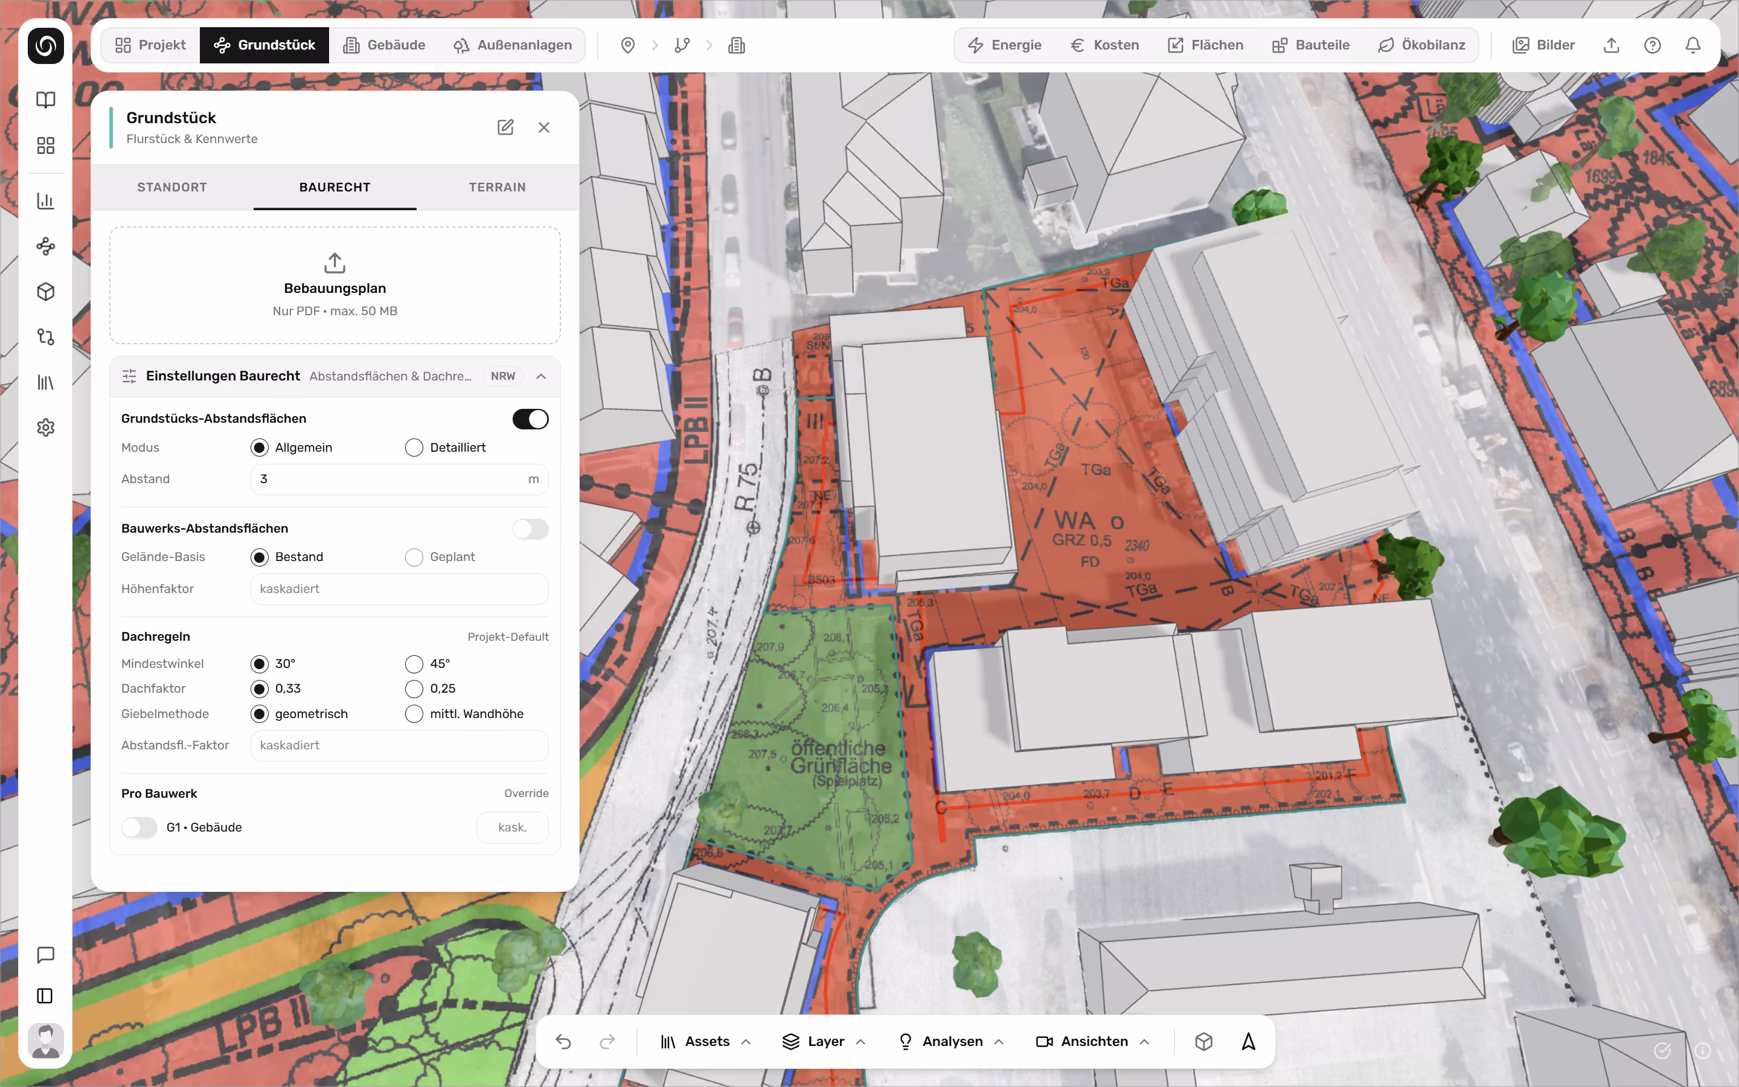The height and width of the screenshot is (1087, 1739).
Task: Toggle the G1 Gebäude override switch
Action: tap(139, 827)
